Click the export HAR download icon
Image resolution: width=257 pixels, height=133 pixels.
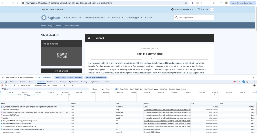click(x=73, y=85)
